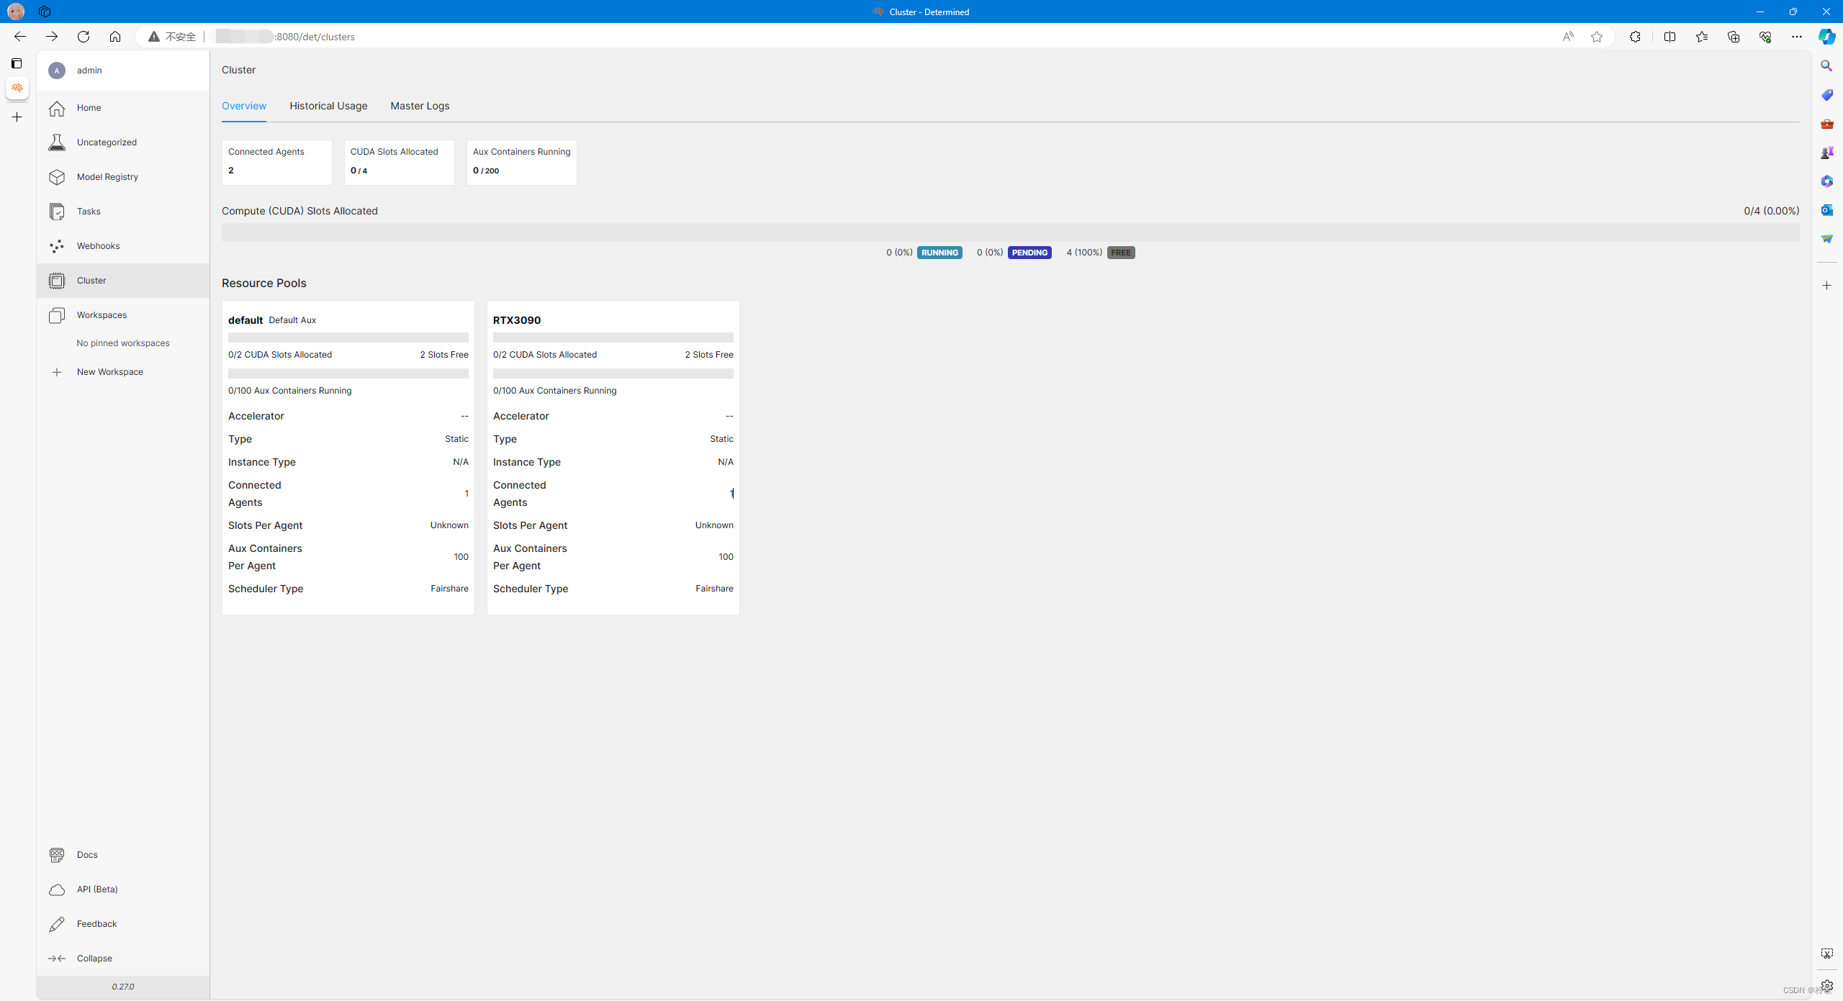
Task: Click the Webhooks icon in sidebar
Action: pyautogui.click(x=57, y=245)
